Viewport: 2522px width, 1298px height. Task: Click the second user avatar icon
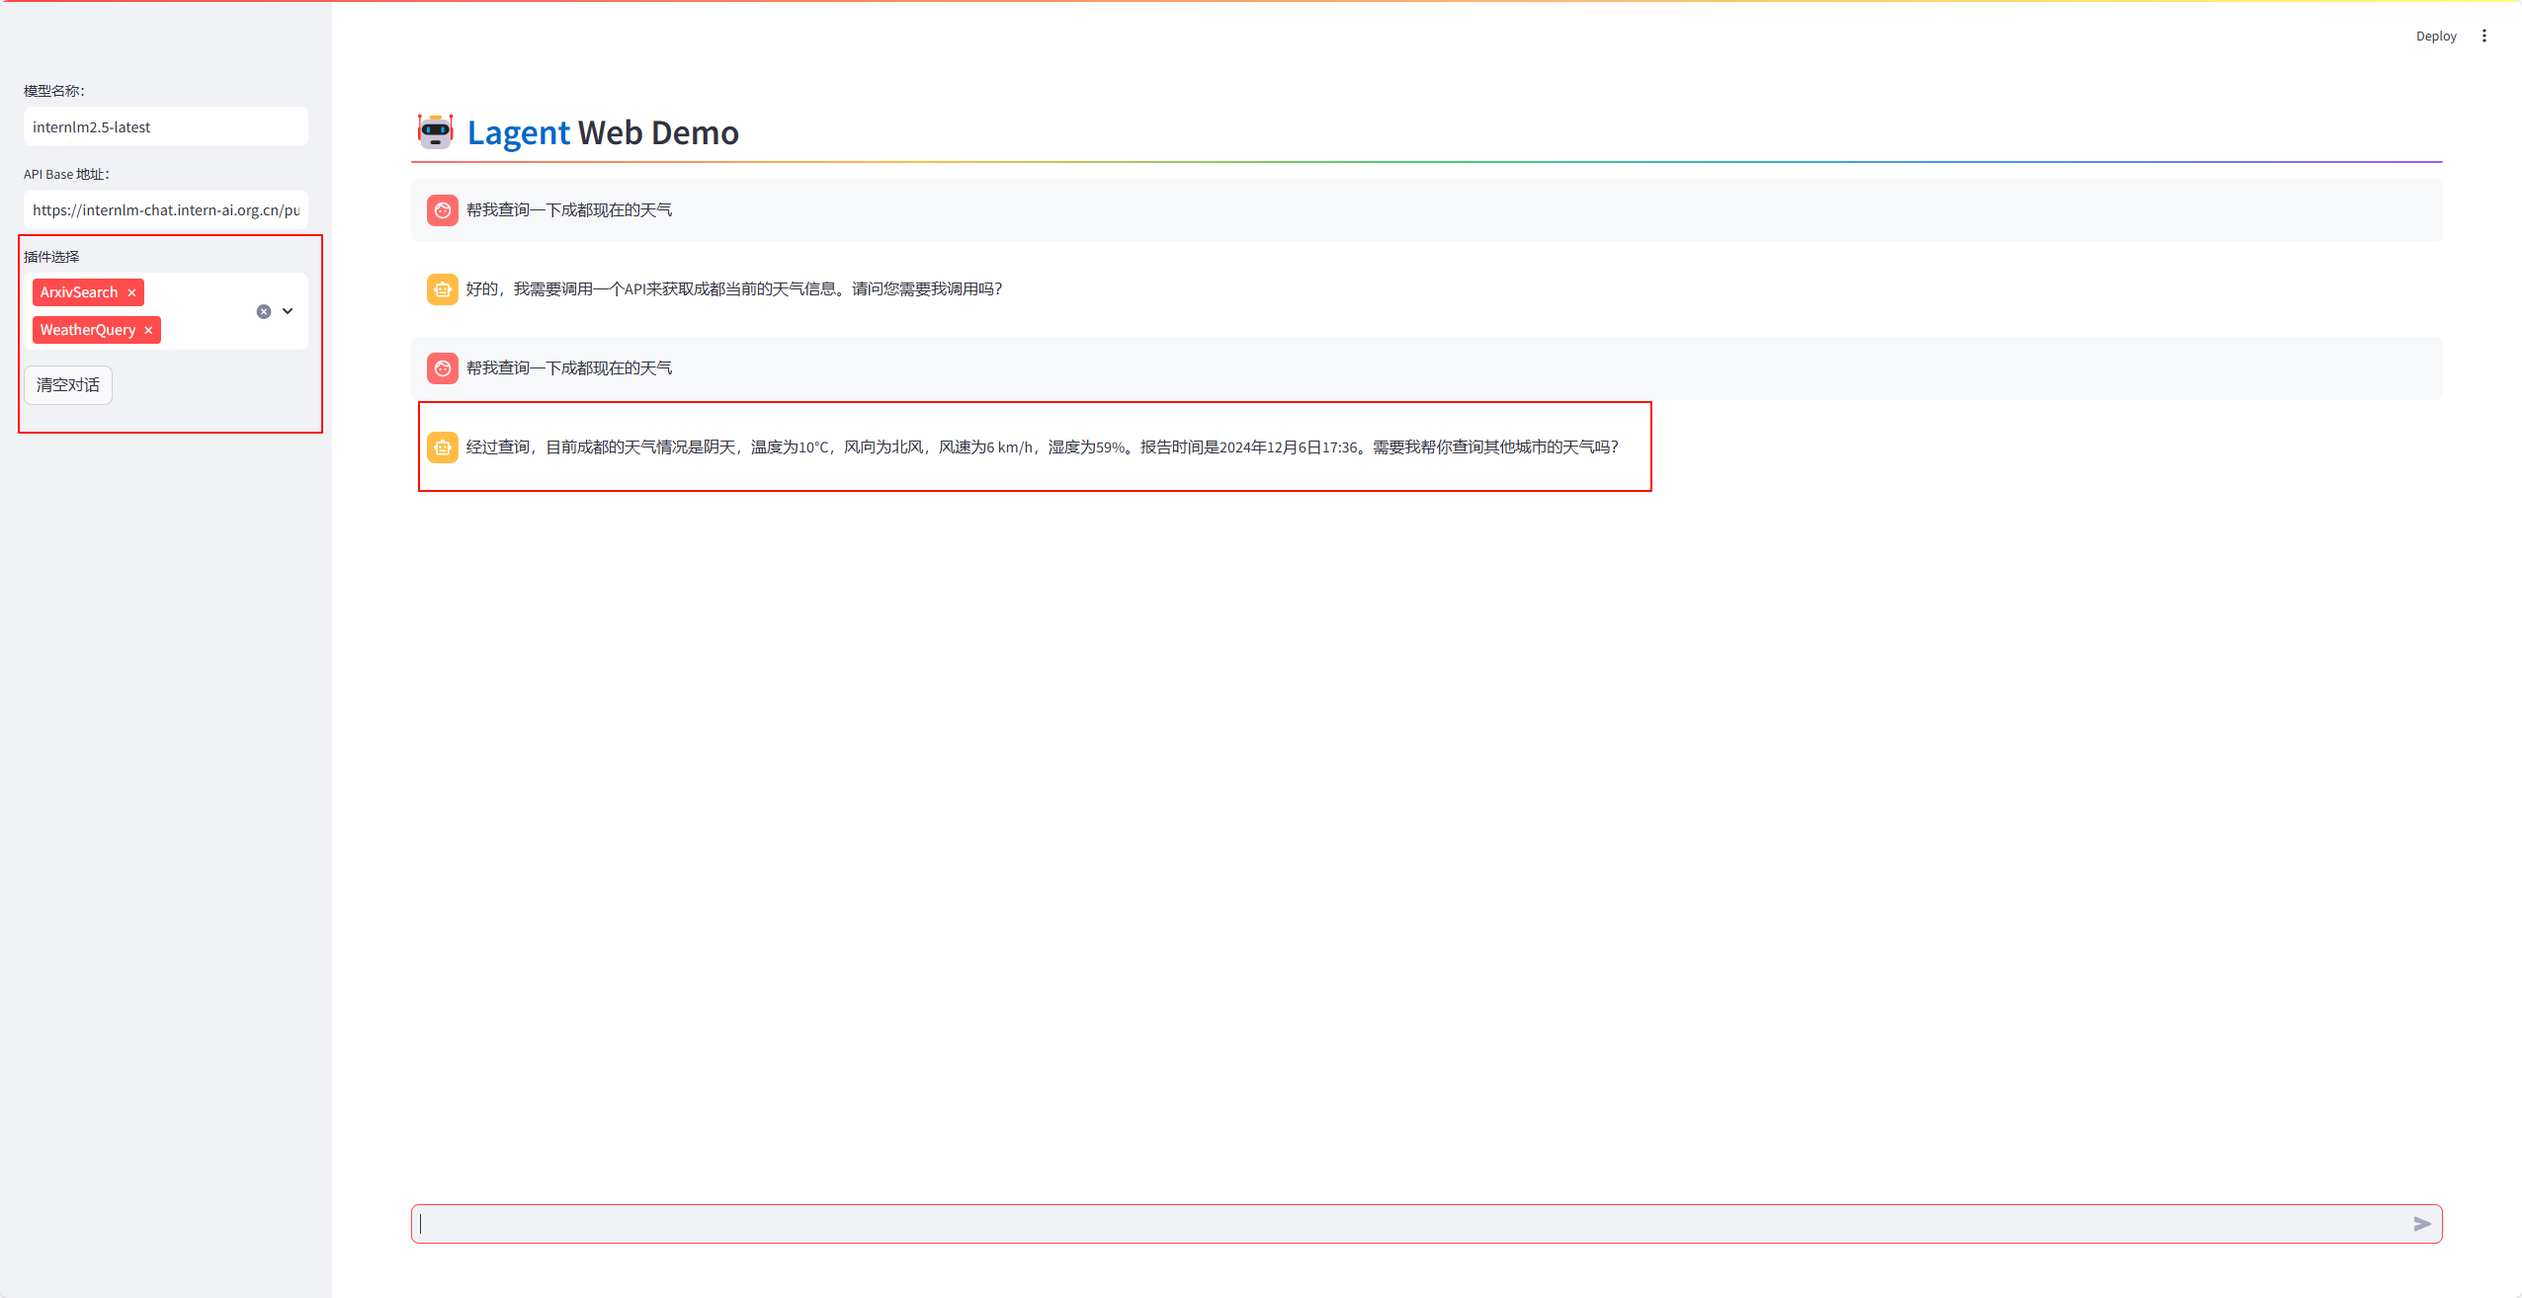pyautogui.click(x=443, y=368)
